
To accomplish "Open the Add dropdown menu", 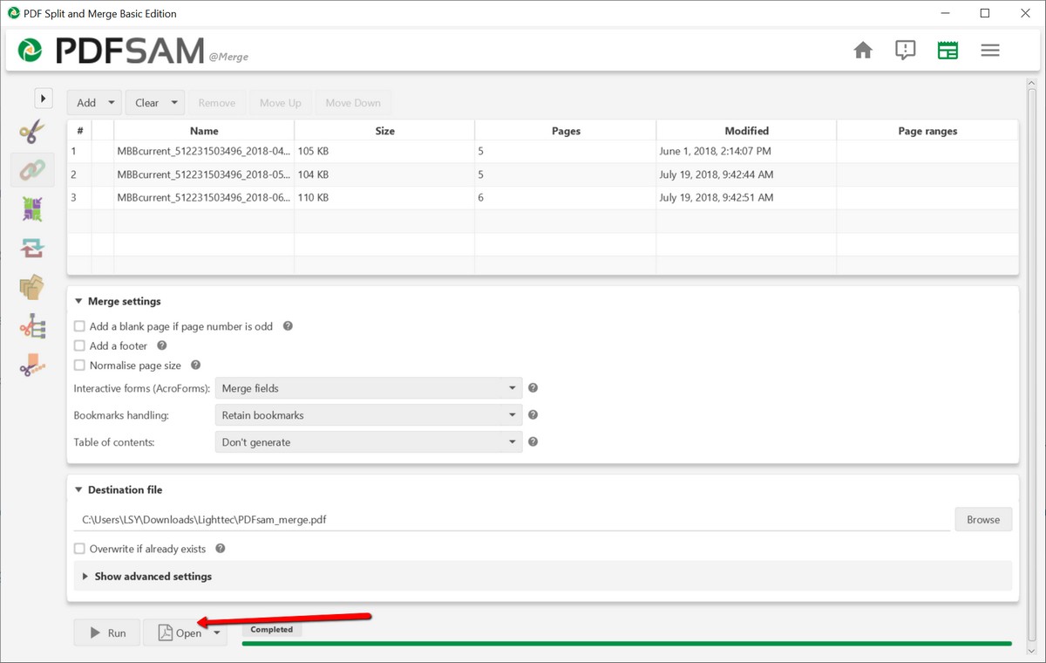I will [94, 103].
